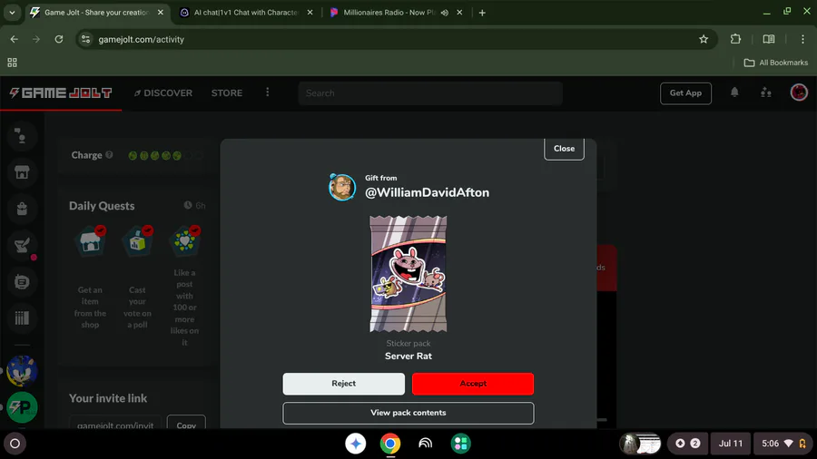The height and width of the screenshot is (459, 817).
Task: Bookmark this page with the star
Action: tap(704, 39)
